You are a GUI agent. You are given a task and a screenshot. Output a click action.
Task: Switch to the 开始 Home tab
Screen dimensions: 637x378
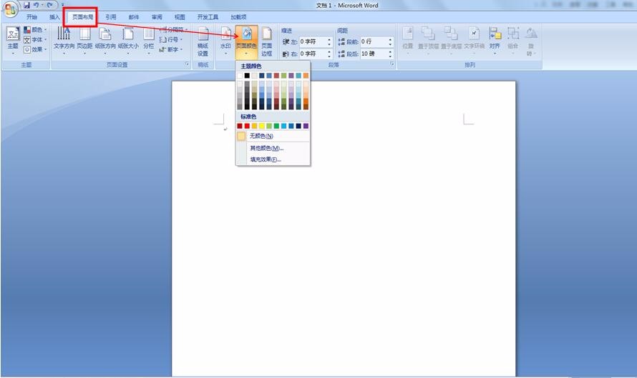(31, 17)
